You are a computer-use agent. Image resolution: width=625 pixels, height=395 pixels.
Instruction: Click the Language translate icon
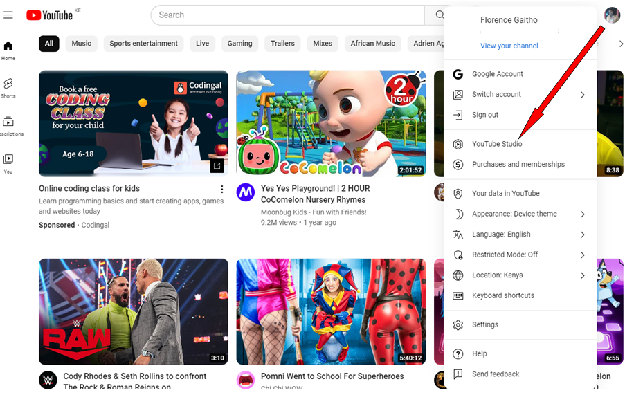458,235
